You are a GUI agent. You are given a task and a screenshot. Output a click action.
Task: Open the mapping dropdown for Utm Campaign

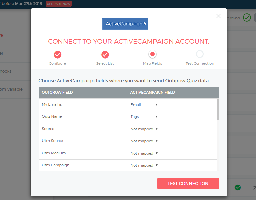(x=144, y=165)
